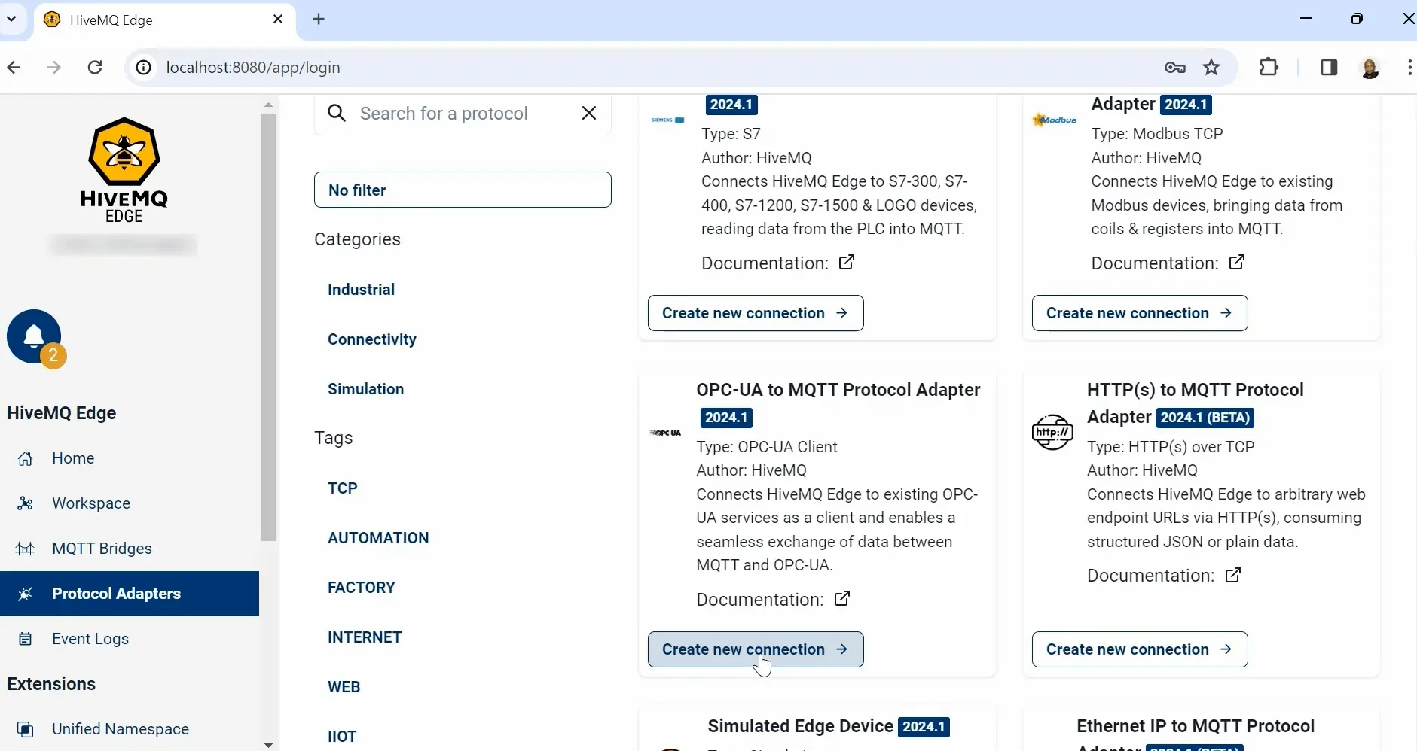
Task: Filter by AUTOMATION tag
Action: [x=378, y=538]
